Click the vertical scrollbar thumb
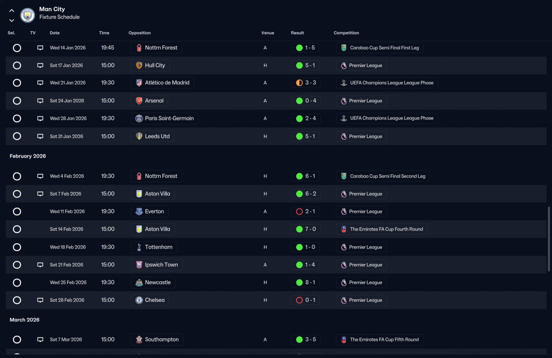Image resolution: width=552 pixels, height=358 pixels. [x=549, y=239]
